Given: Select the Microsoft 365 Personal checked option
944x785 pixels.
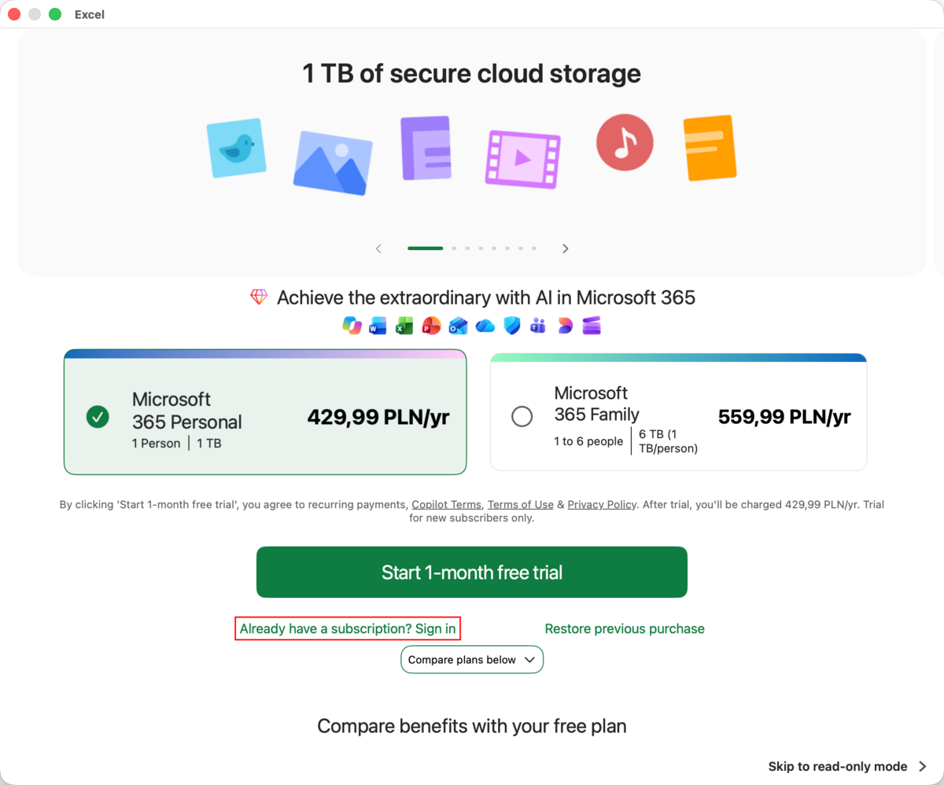Looking at the screenshot, I should [x=98, y=416].
